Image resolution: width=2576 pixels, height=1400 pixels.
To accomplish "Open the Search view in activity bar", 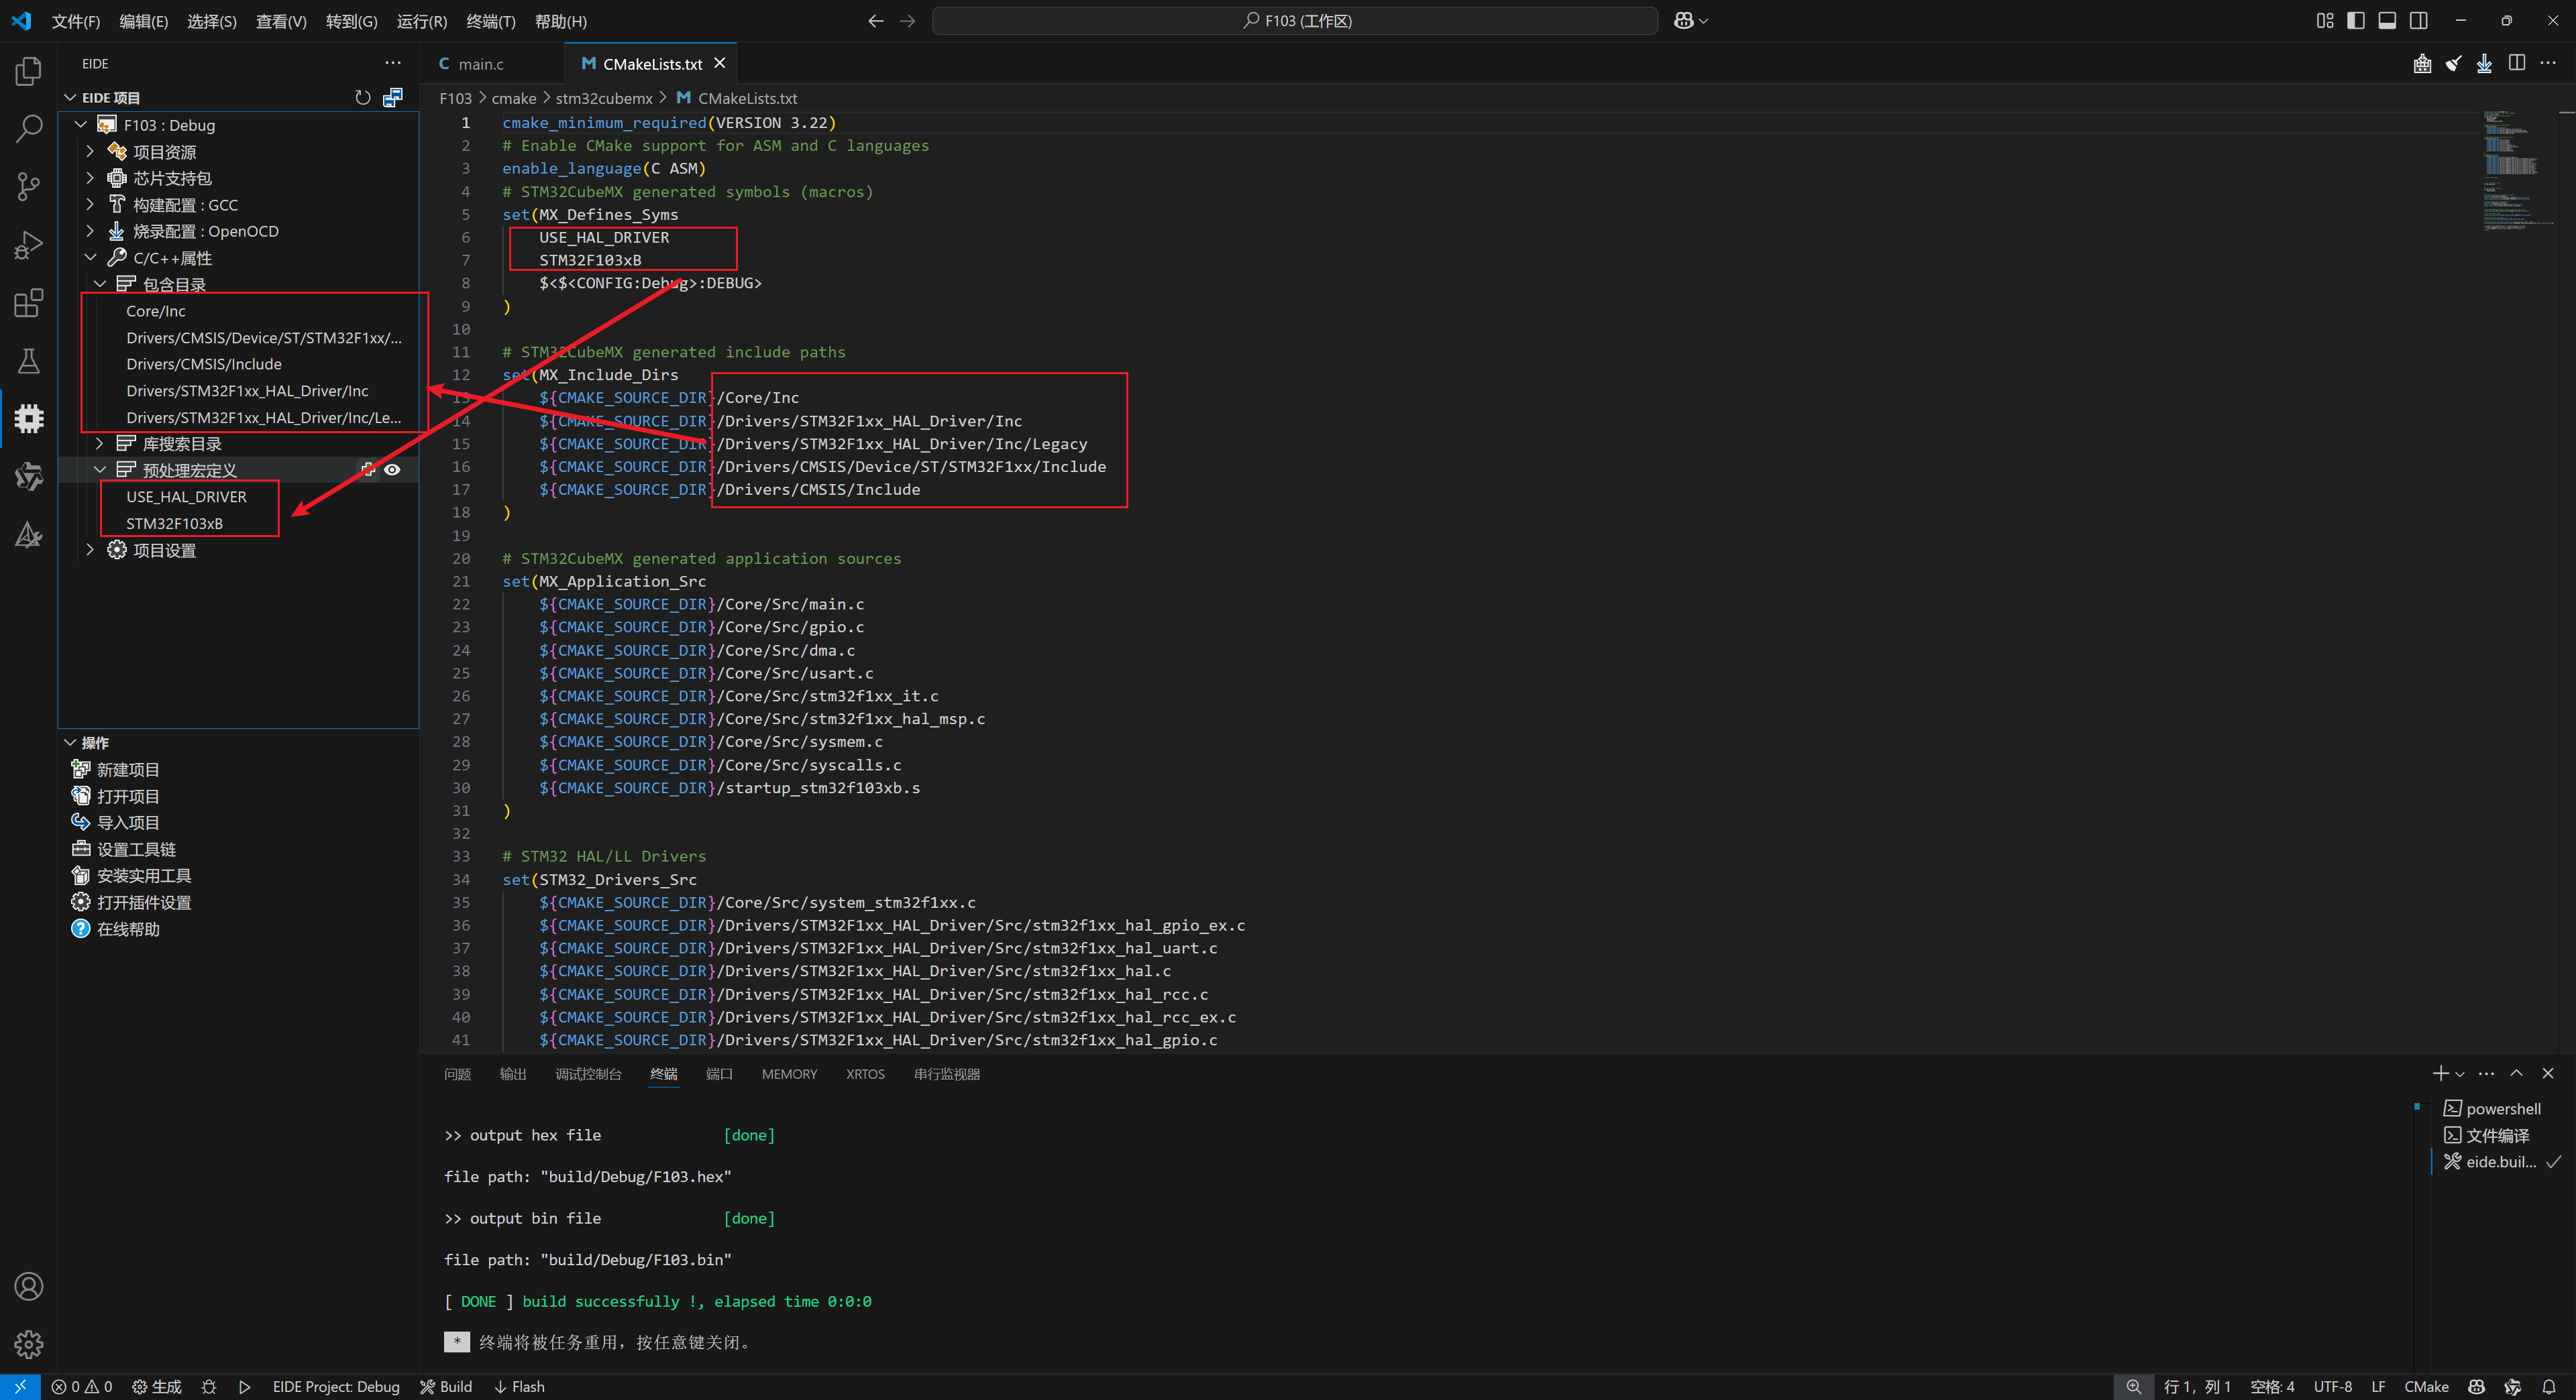I will [29, 129].
